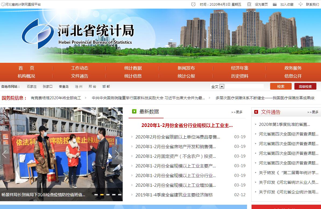Click the search keyword input field
321x209 pixels.
[244, 86]
